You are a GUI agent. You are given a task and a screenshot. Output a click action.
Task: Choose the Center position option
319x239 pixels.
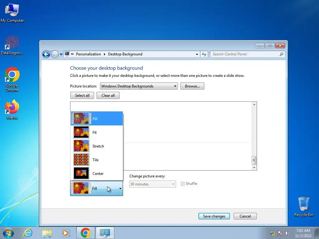97,173
